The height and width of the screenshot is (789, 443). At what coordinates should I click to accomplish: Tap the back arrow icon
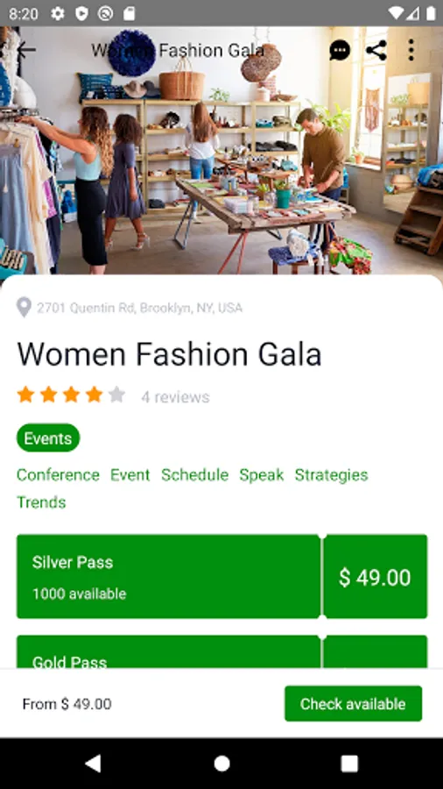pos(25,50)
